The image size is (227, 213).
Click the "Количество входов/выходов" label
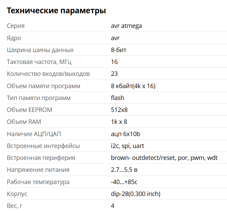point(48,74)
